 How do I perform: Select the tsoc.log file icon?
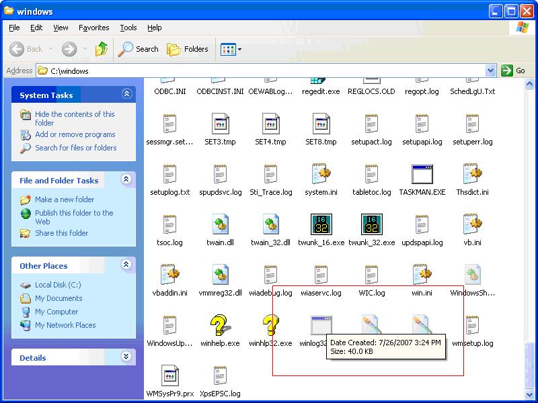click(170, 224)
